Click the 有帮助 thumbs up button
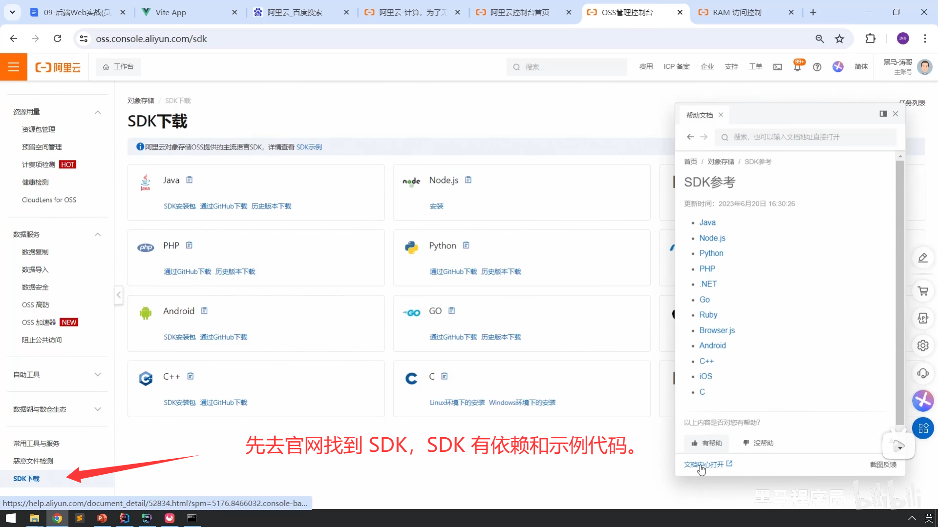The width and height of the screenshot is (938, 527). [706, 443]
